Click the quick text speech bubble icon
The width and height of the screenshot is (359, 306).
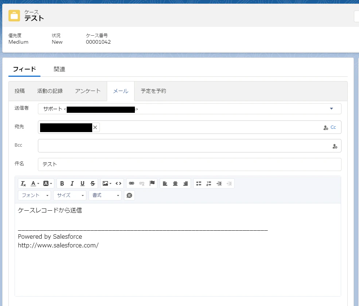point(129,195)
